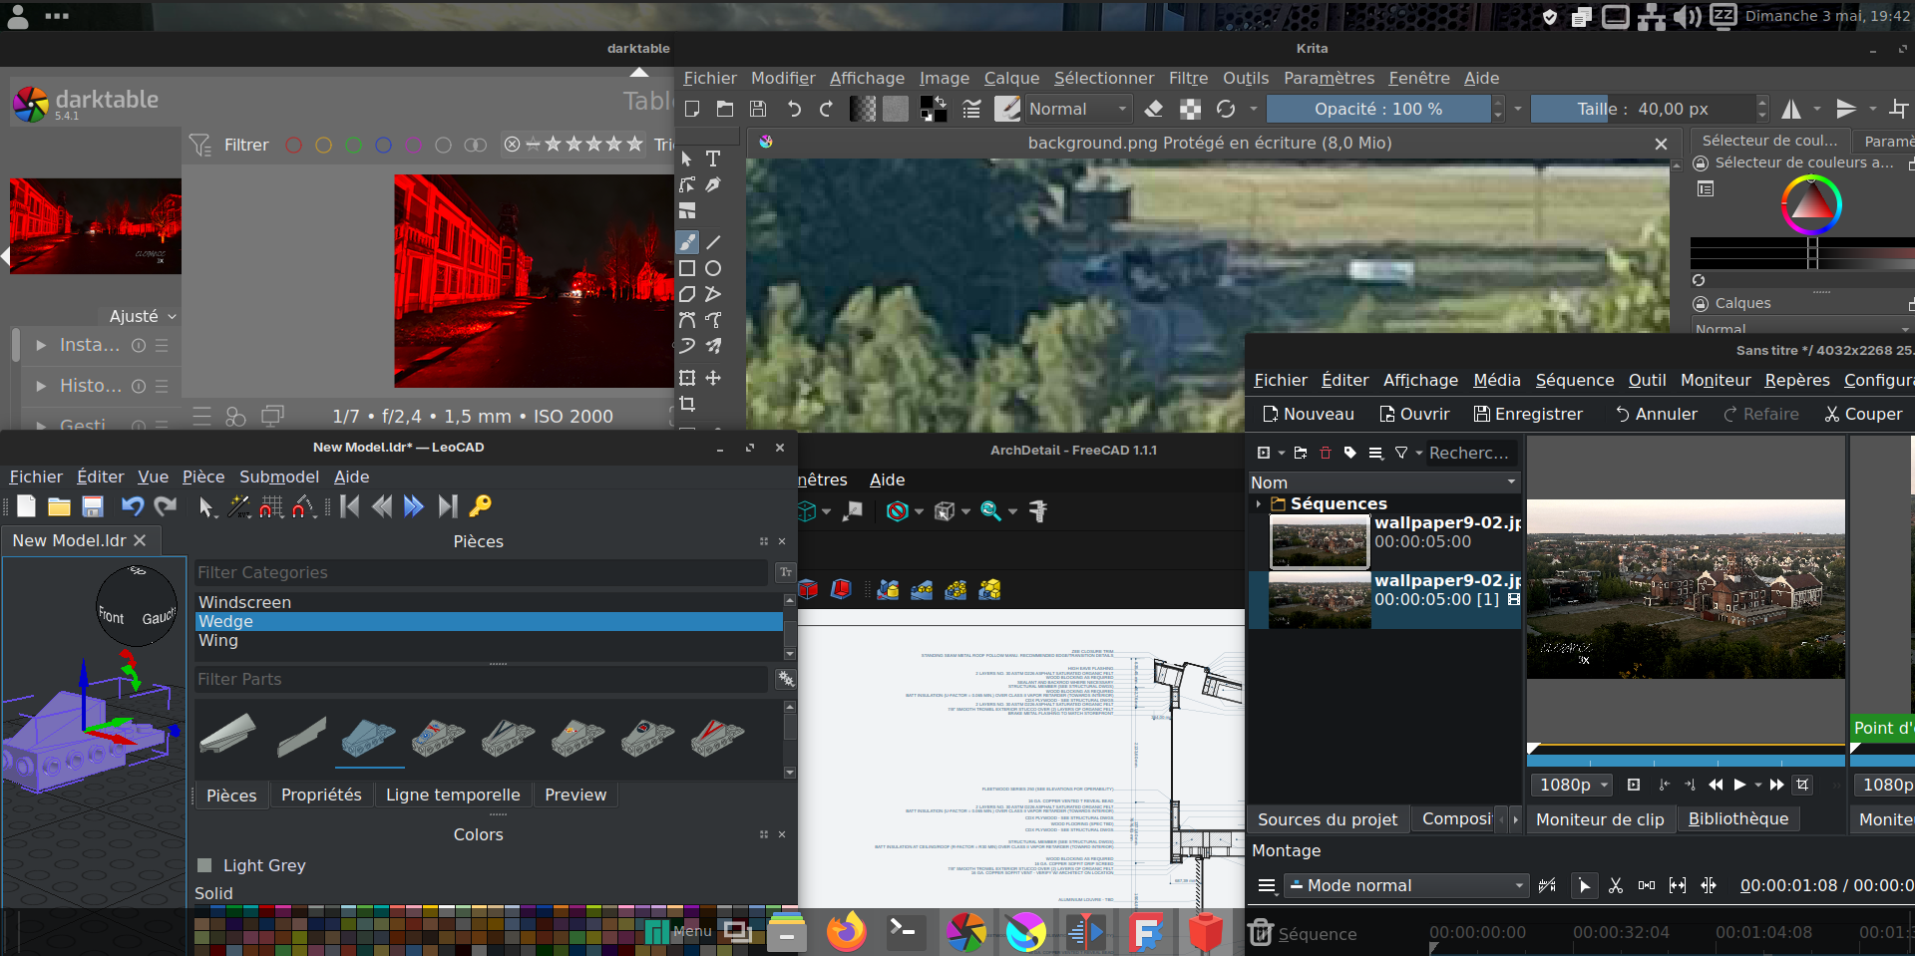Viewport: 1915px width, 956px height.
Task: Expand the Histo… module in darktable
Action: 41,386
